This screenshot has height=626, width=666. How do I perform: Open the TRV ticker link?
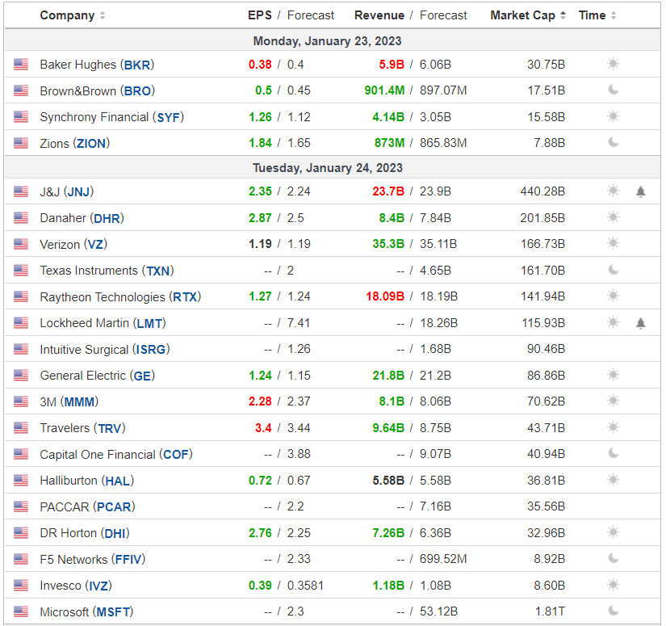pyautogui.click(x=110, y=428)
